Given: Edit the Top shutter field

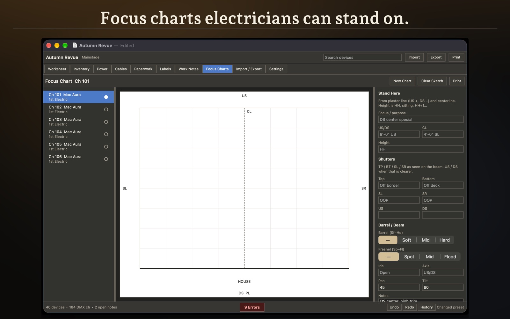Looking at the screenshot, I should coord(399,185).
